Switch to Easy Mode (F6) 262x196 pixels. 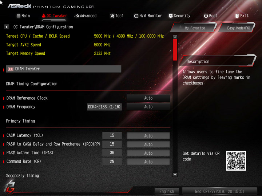click(237, 28)
